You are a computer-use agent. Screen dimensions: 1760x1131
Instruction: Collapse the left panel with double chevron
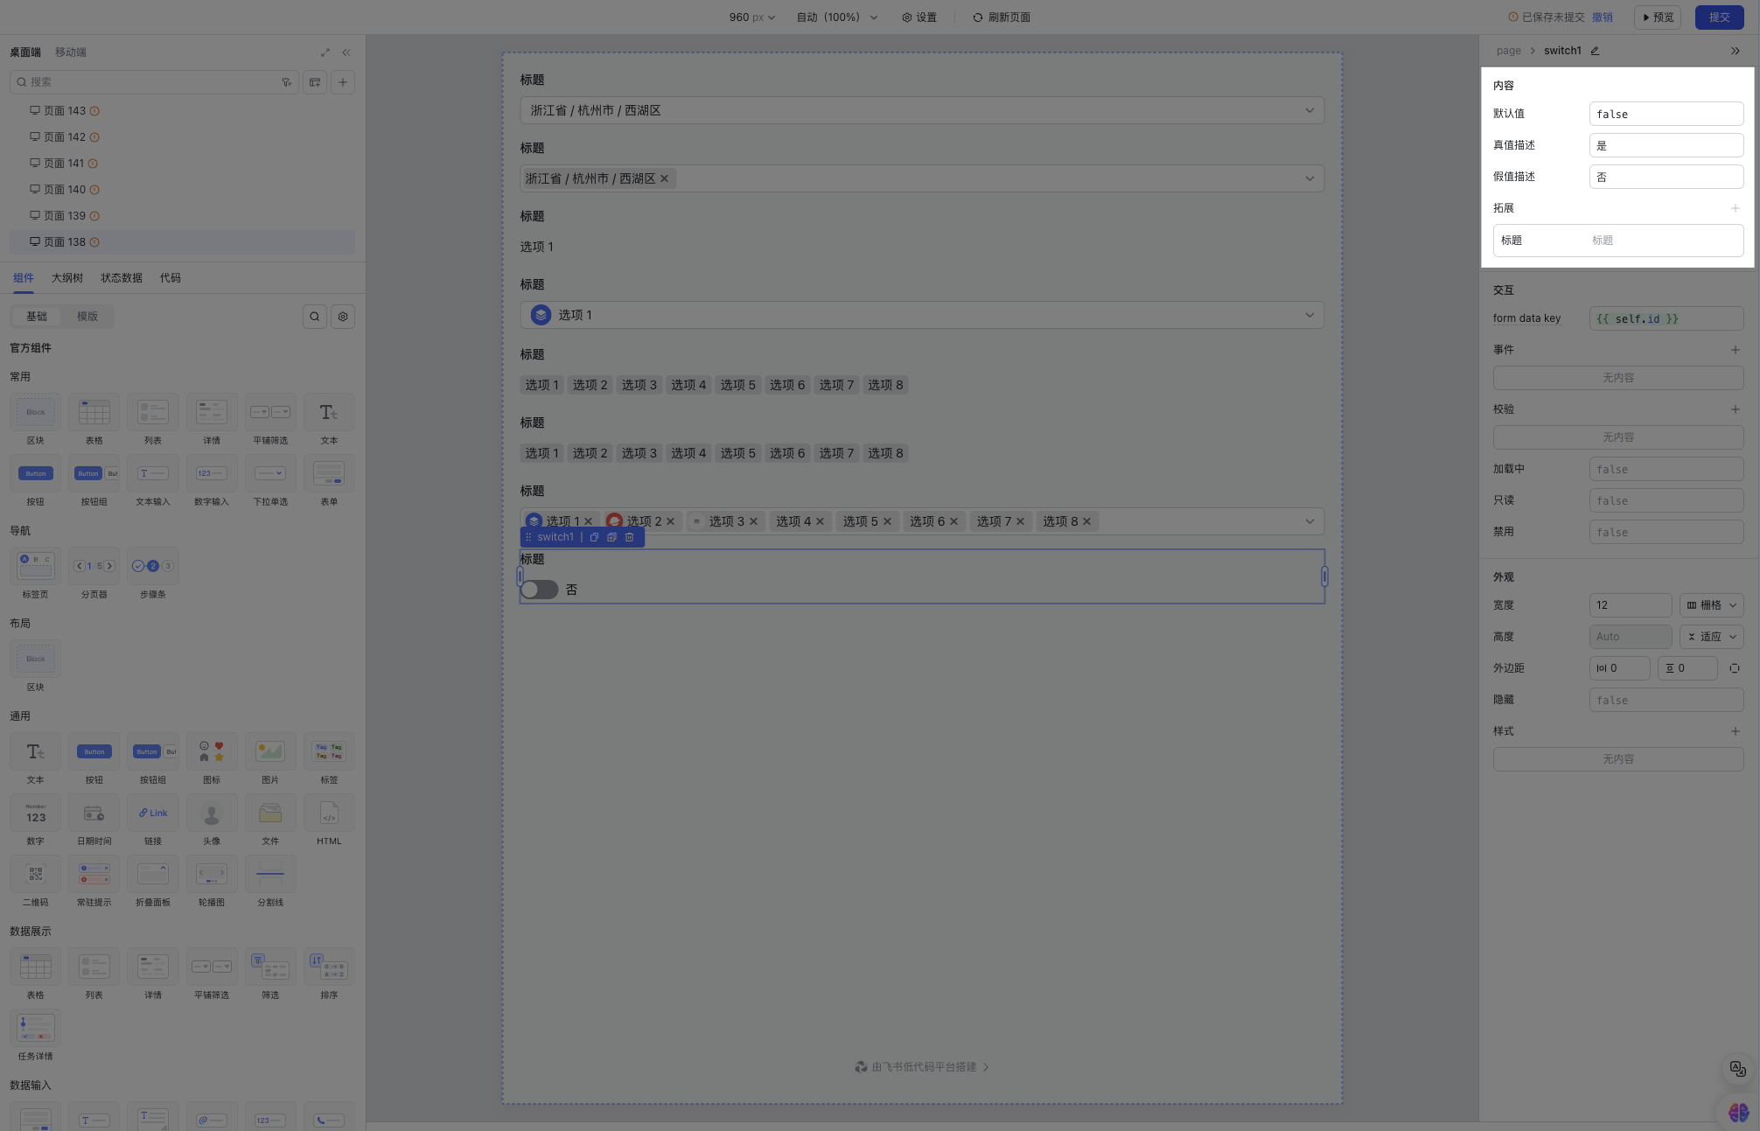coord(346,52)
